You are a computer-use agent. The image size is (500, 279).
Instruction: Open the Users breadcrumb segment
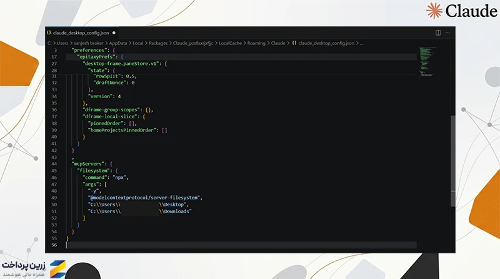tap(62, 43)
